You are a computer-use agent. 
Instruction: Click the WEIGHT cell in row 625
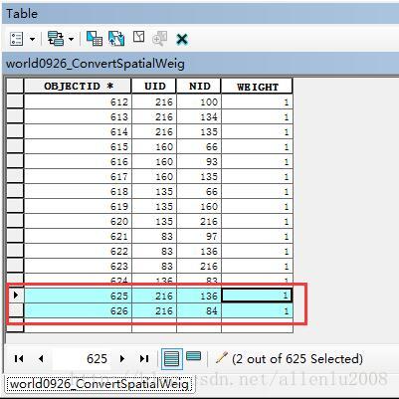click(x=257, y=296)
